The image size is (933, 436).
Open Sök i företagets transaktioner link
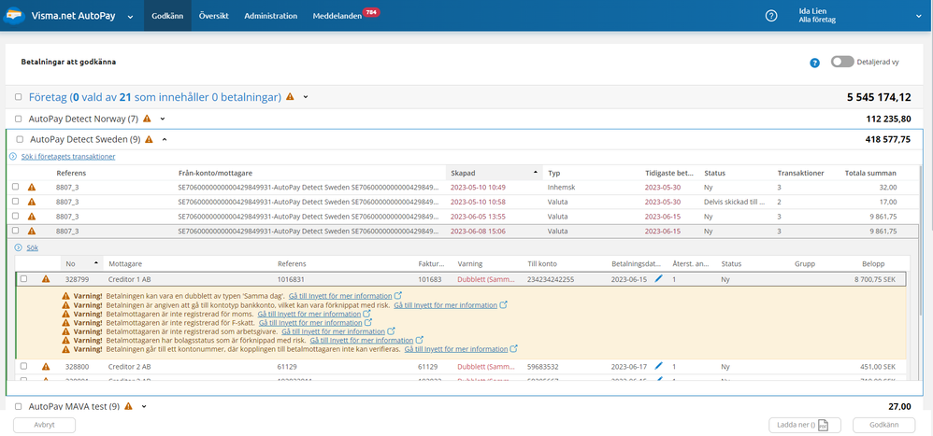[68, 157]
